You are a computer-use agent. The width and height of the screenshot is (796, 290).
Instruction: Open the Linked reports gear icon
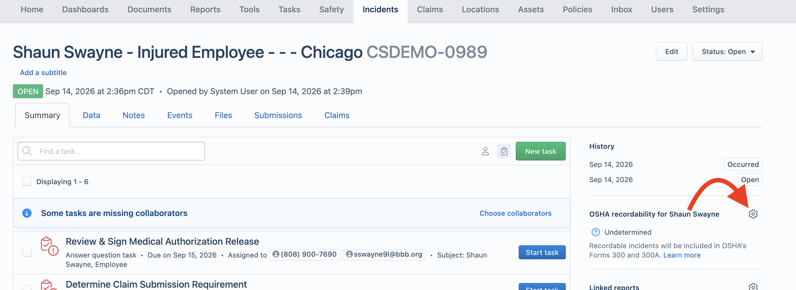coord(753,286)
